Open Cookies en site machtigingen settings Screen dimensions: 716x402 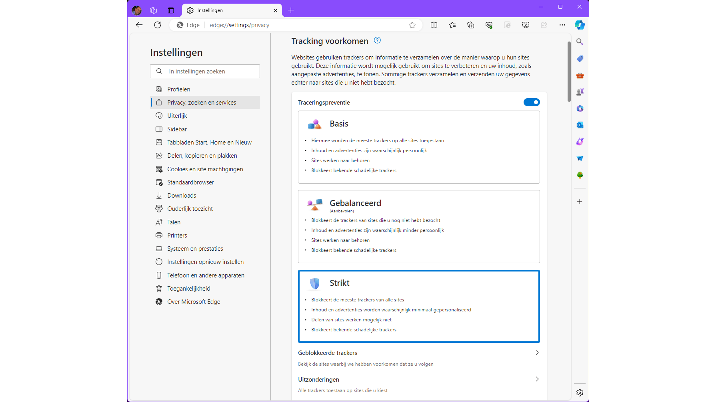(205, 169)
